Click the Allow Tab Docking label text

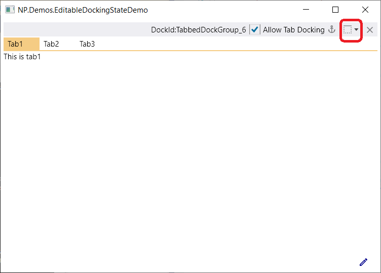293,30
